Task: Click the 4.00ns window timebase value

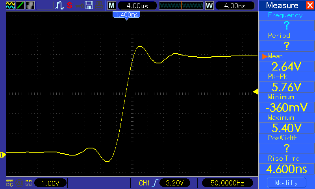Action: click(235, 6)
